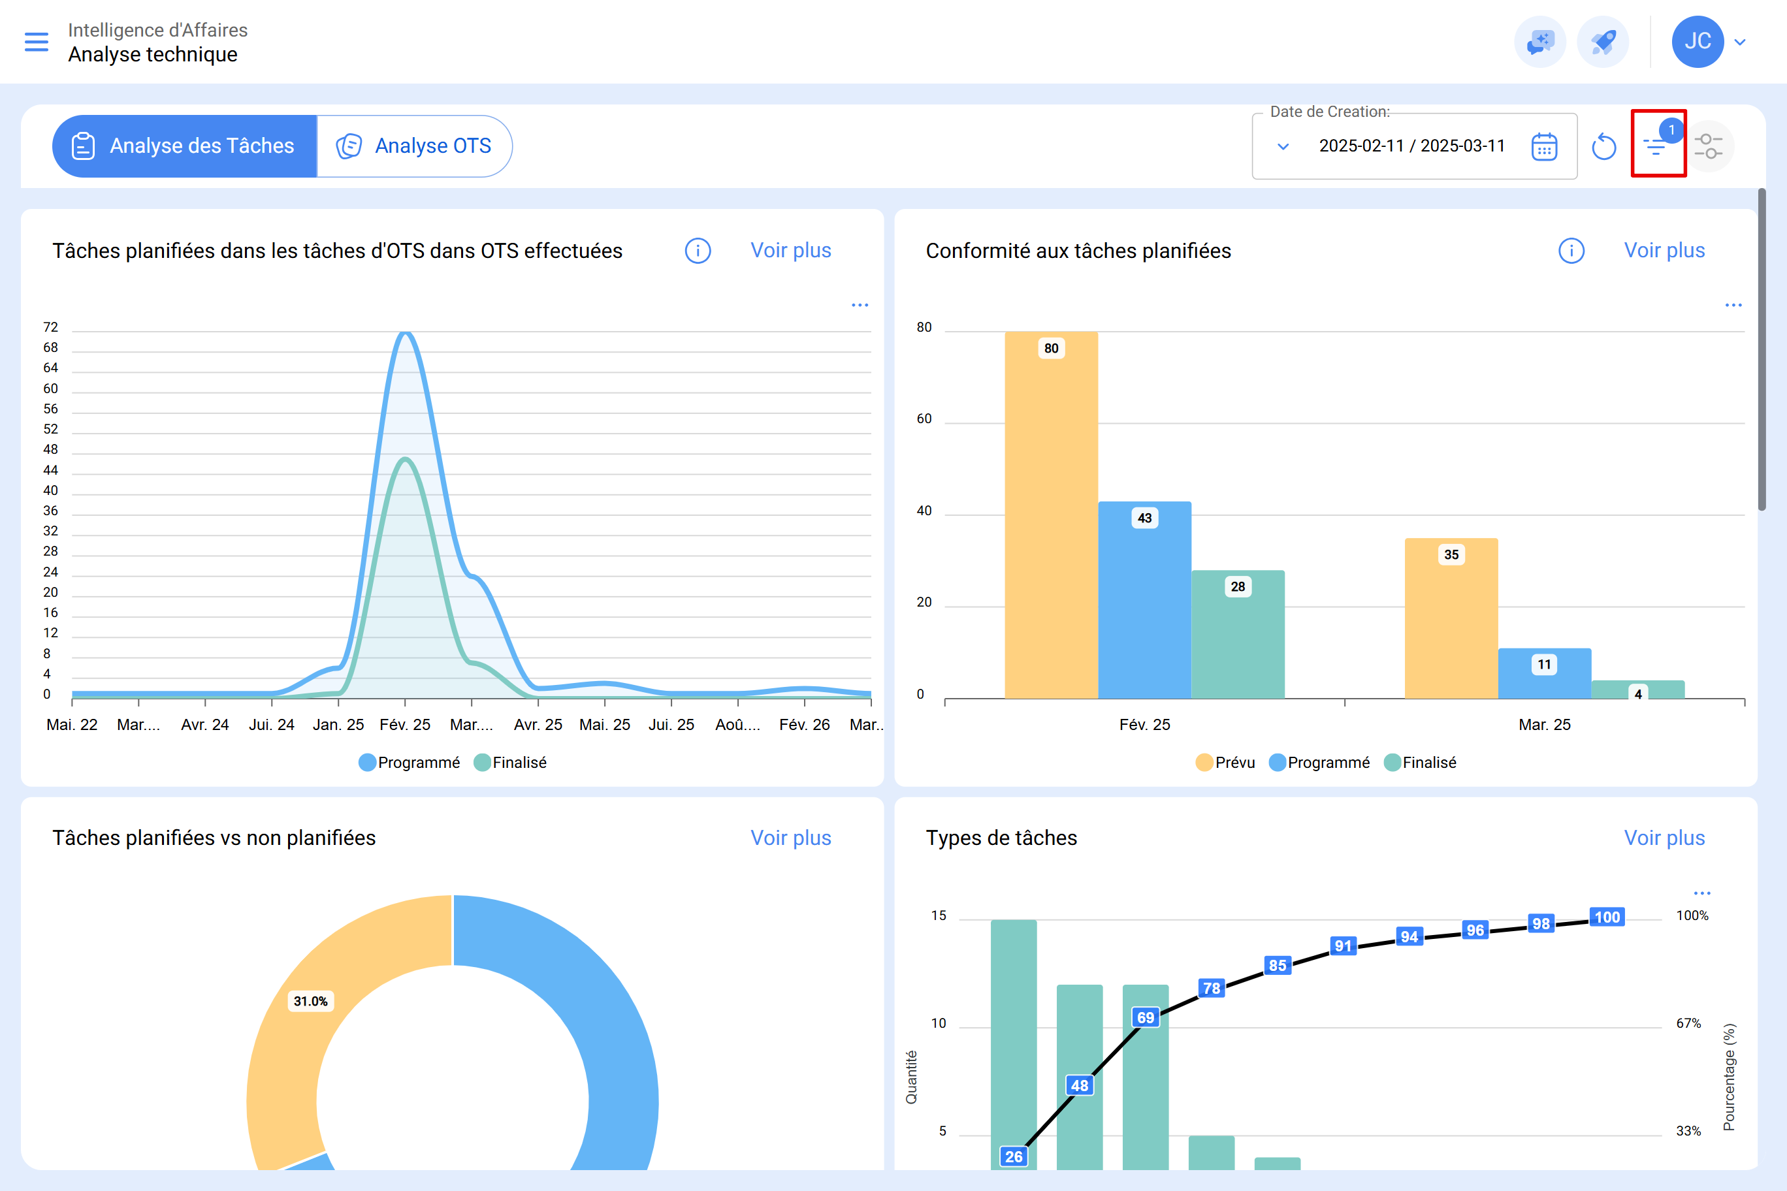Image resolution: width=1787 pixels, height=1191 pixels.
Task: Click the Pareto point labeled 26
Action: tap(1014, 1156)
